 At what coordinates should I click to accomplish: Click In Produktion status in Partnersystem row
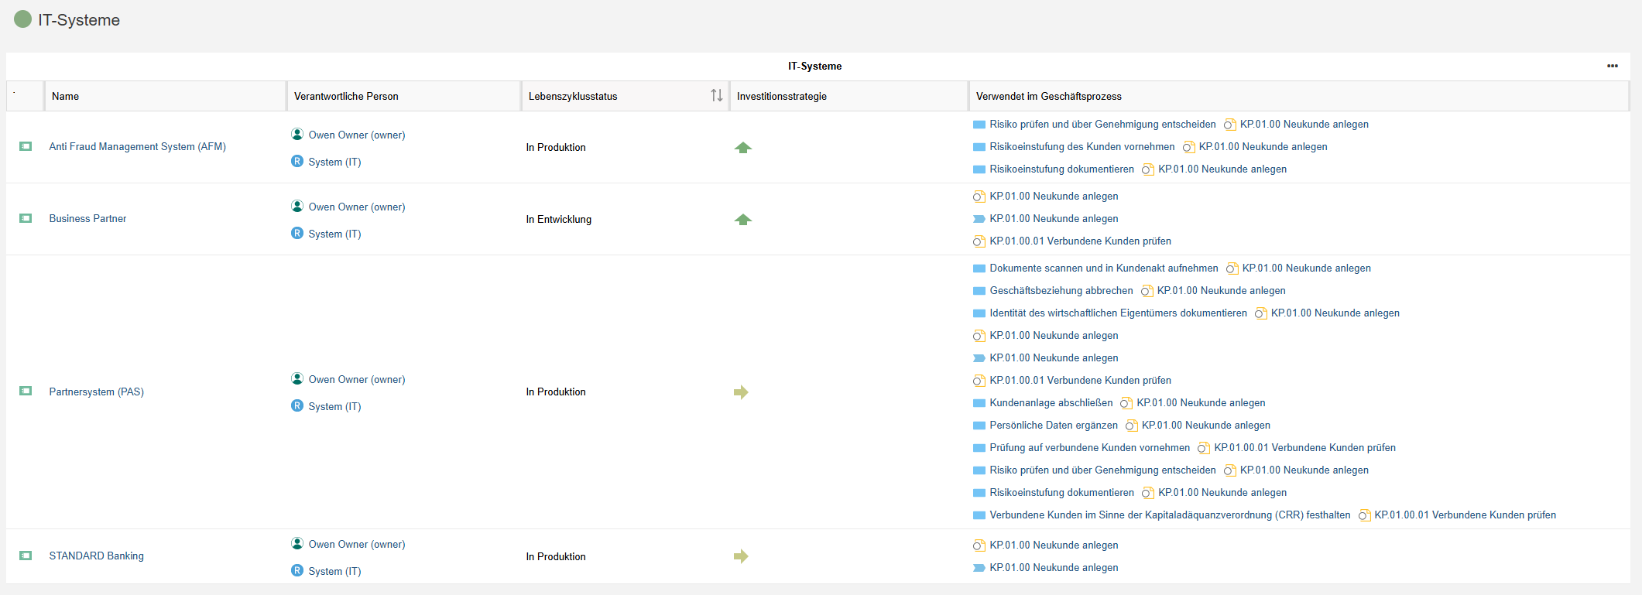(x=556, y=392)
